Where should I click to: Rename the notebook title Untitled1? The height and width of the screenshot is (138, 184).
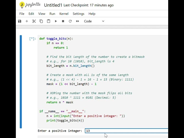pyautogui.click(x=53, y=5)
